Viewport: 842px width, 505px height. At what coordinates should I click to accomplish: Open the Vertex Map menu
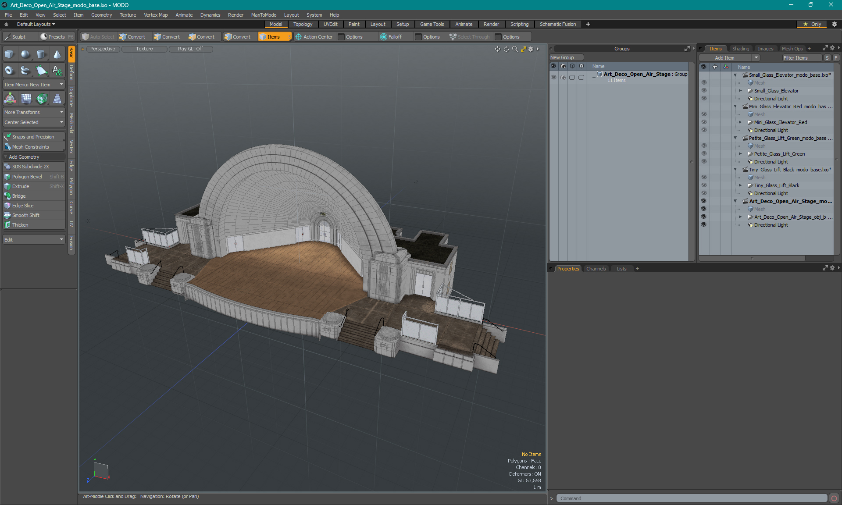[x=156, y=15]
